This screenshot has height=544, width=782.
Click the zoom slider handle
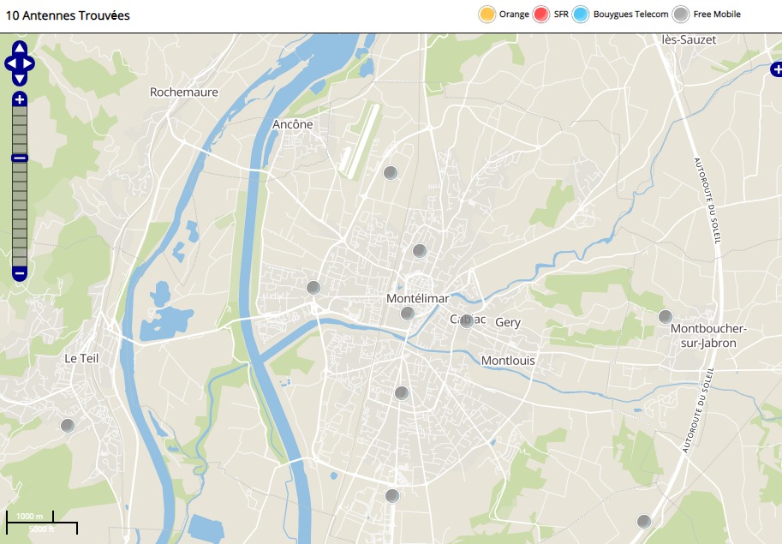click(20, 158)
